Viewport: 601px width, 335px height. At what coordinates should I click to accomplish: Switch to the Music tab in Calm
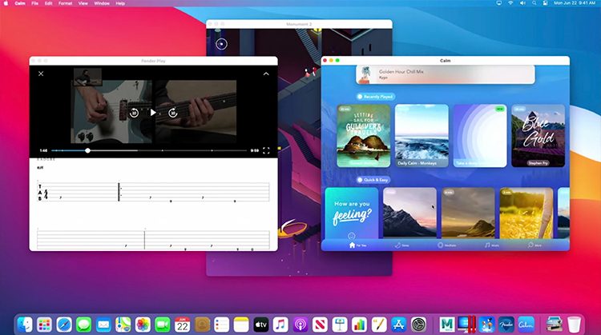coord(492,245)
